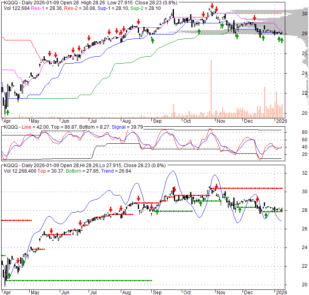Click the green arrow in early September on the bottom chart
The width and height of the screenshot is (309, 295).
(x=157, y=212)
